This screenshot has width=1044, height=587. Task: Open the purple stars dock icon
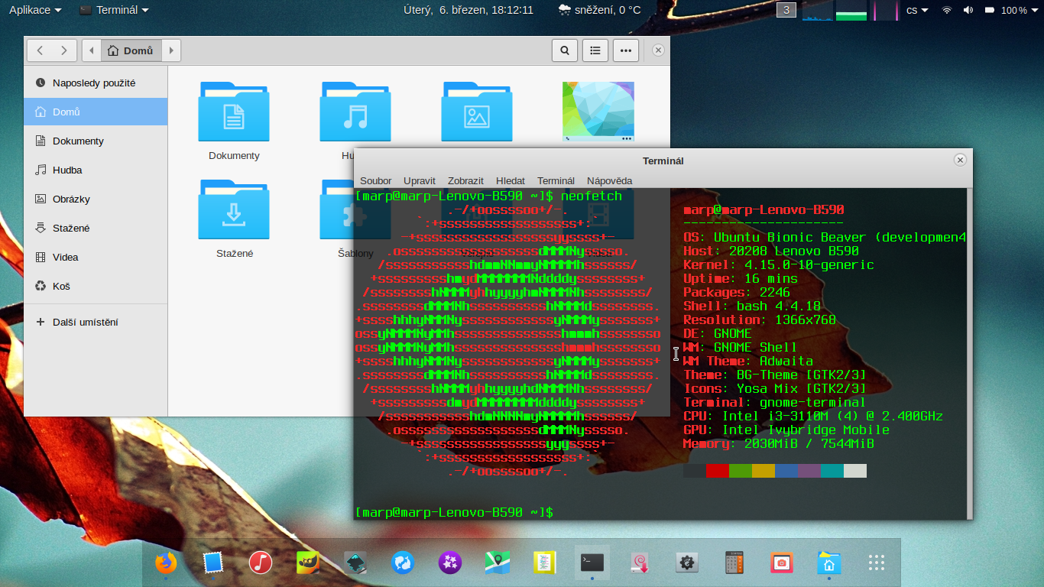pyautogui.click(x=450, y=563)
